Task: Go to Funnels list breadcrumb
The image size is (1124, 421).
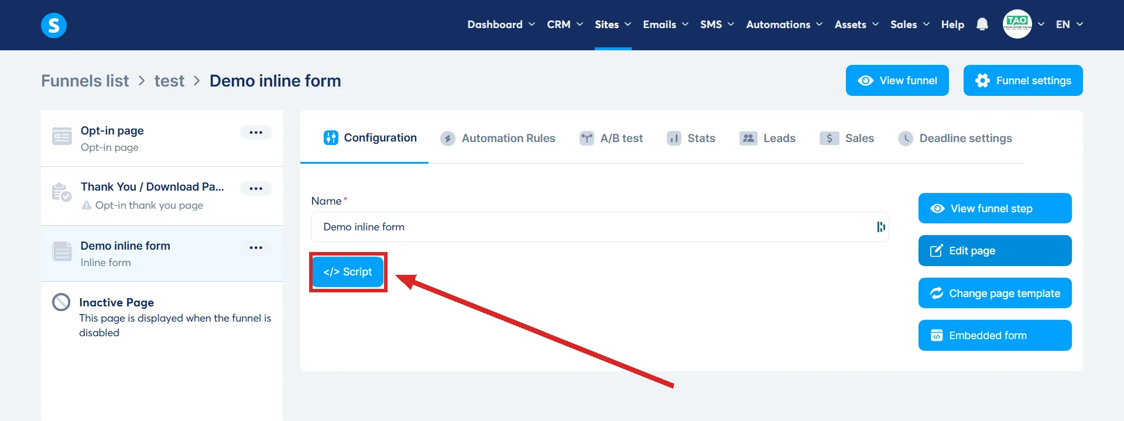Action: tap(85, 81)
